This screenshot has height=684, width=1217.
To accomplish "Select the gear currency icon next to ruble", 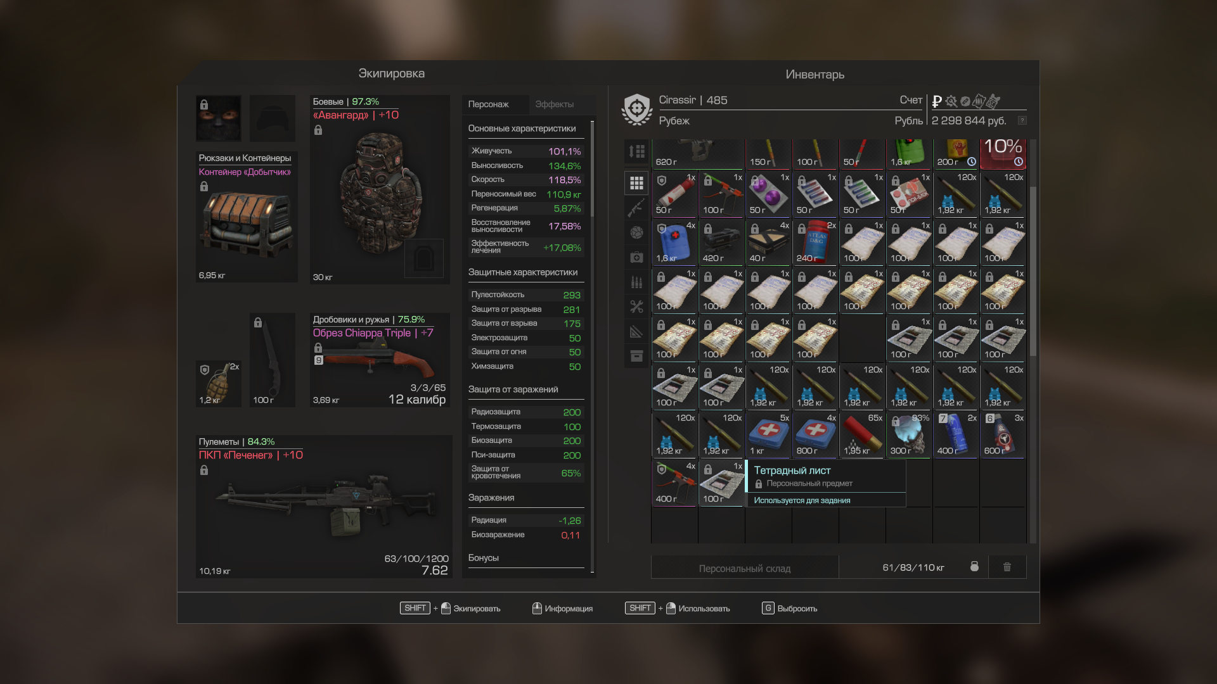I will click(951, 101).
